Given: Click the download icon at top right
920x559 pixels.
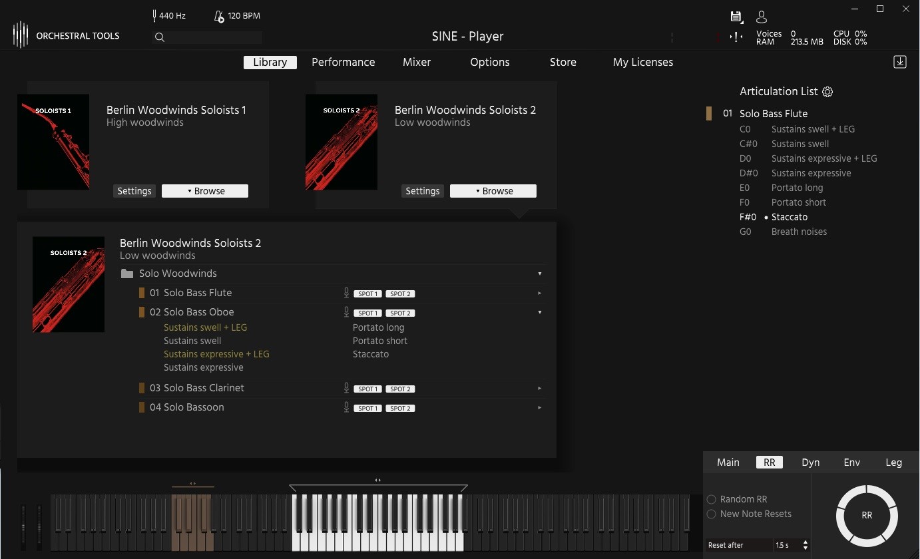Looking at the screenshot, I should tap(899, 62).
